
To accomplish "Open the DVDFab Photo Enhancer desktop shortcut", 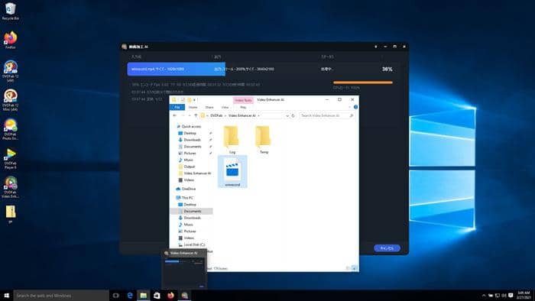I will tap(10, 129).
